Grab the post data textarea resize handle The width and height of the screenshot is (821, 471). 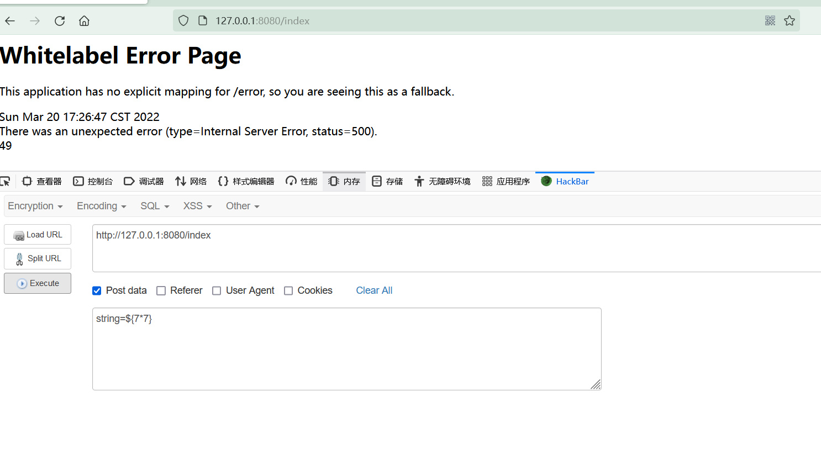(596, 384)
